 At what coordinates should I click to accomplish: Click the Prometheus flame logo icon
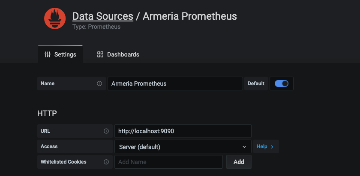(55, 19)
